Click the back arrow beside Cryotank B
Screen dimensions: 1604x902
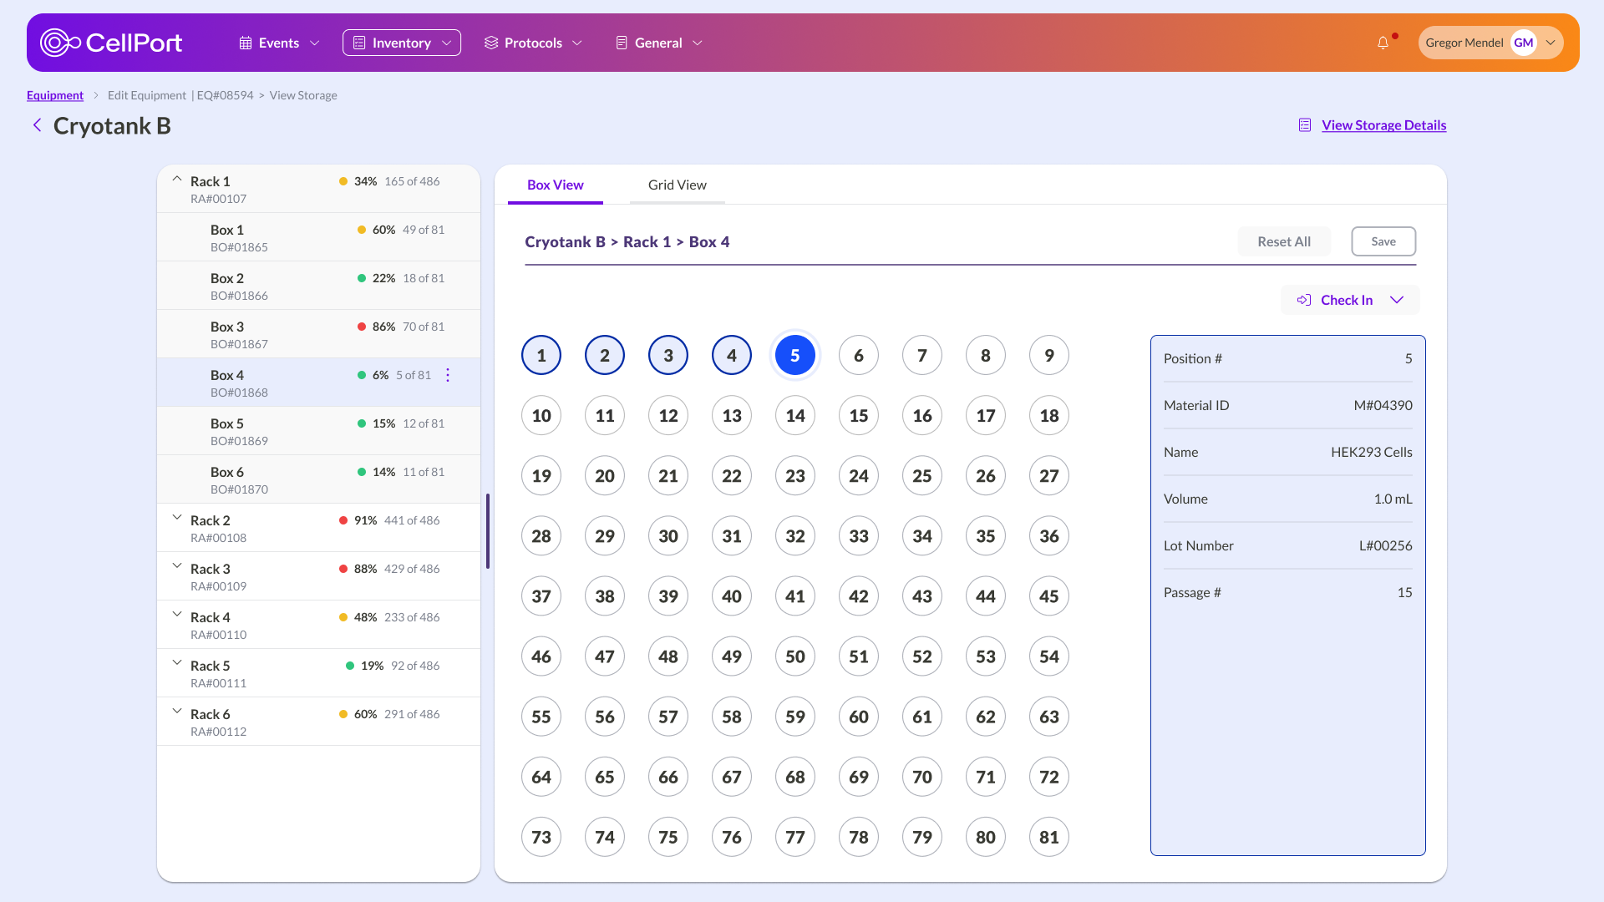[x=37, y=125]
